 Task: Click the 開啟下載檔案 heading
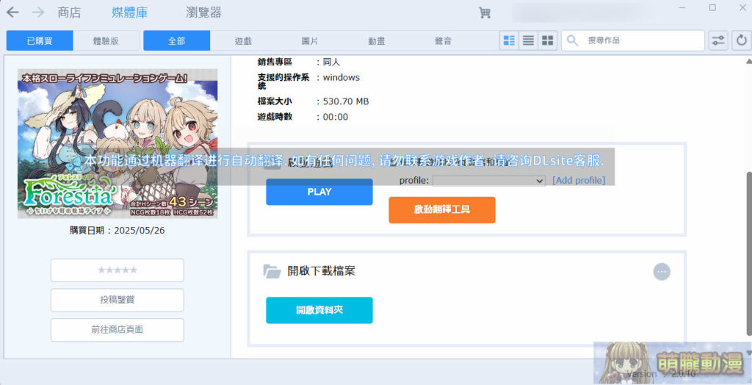pos(322,270)
